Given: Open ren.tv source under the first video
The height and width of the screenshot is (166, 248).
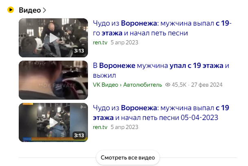Looking at the screenshot, I should [100, 43].
